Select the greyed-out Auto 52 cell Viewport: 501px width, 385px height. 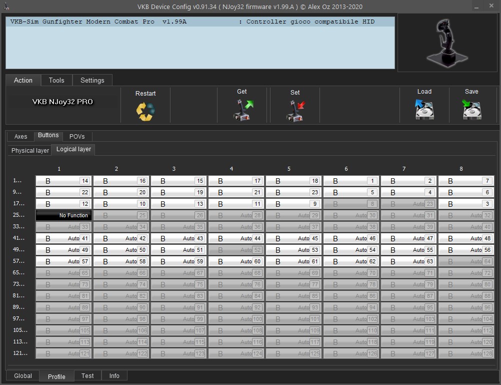[236, 250]
